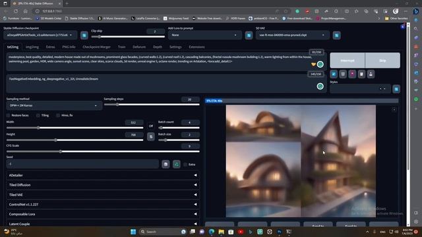Click the browser refresh button
Screen dimensions: 422x237
point(16,11)
